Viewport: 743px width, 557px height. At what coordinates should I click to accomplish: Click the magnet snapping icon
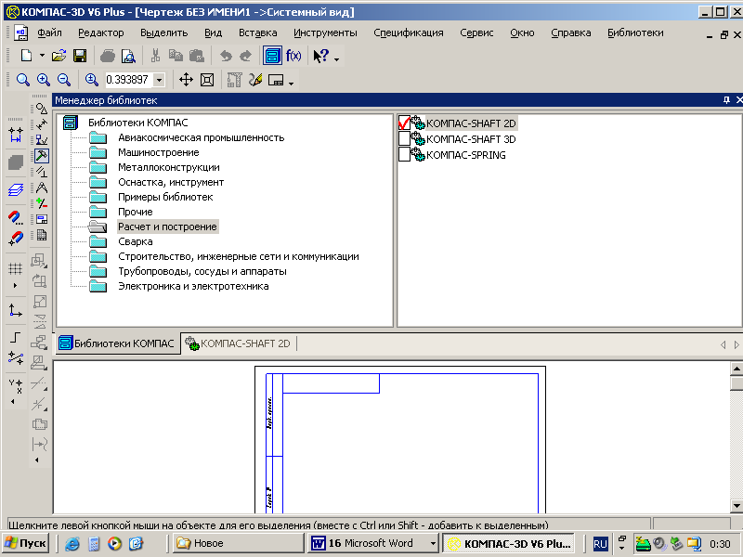point(15,217)
